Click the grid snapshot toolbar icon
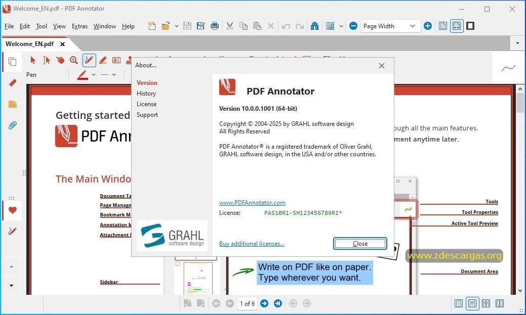 tap(330, 26)
